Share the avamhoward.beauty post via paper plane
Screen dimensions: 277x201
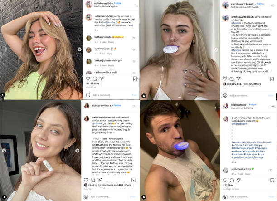tap(238, 78)
